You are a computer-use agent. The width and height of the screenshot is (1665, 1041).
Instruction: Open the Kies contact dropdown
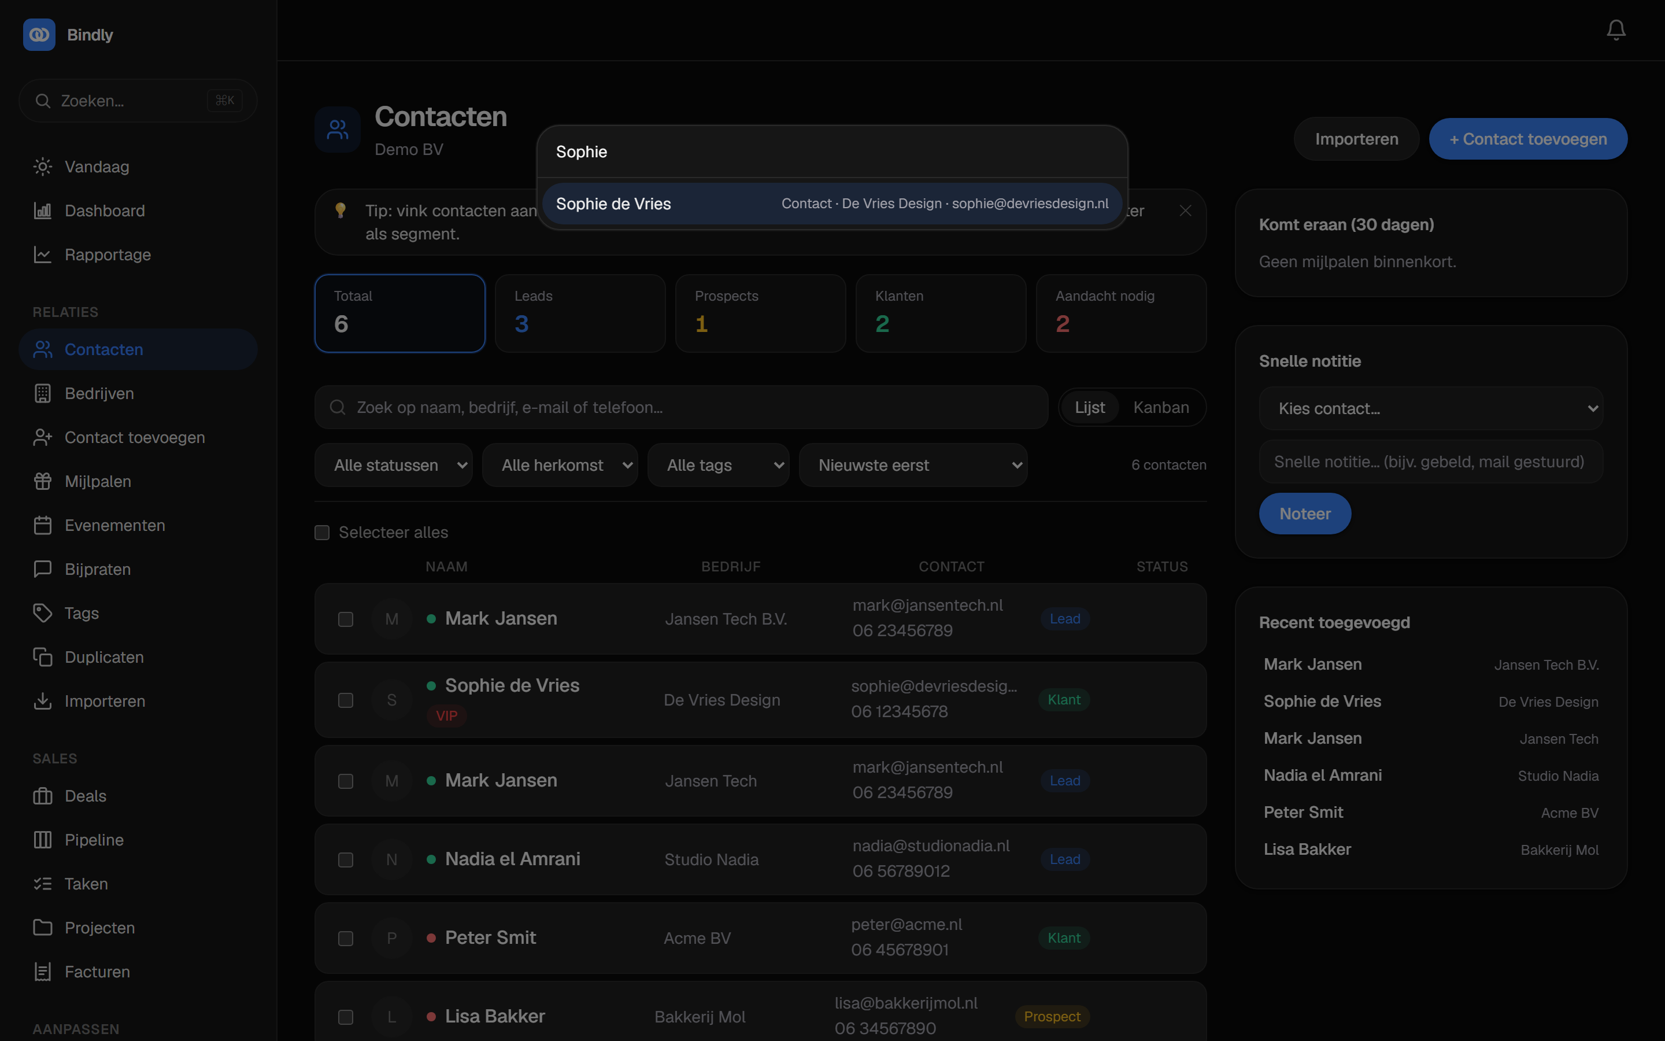[1431, 408]
